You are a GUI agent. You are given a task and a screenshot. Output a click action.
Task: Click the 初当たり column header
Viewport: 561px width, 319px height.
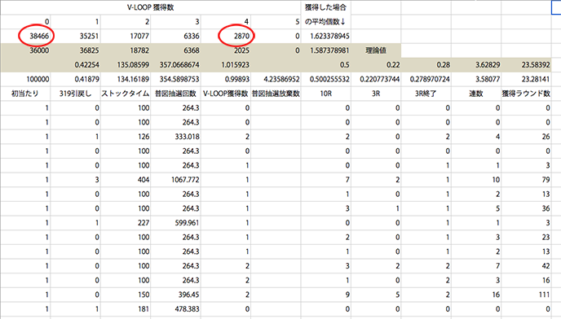pos(25,94)
